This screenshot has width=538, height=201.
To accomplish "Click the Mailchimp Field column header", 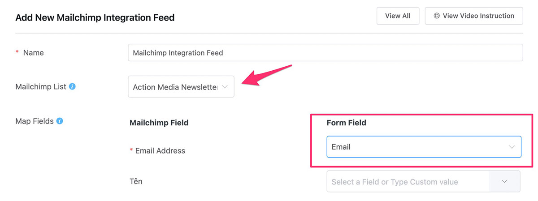I will [x=159, y=123].
